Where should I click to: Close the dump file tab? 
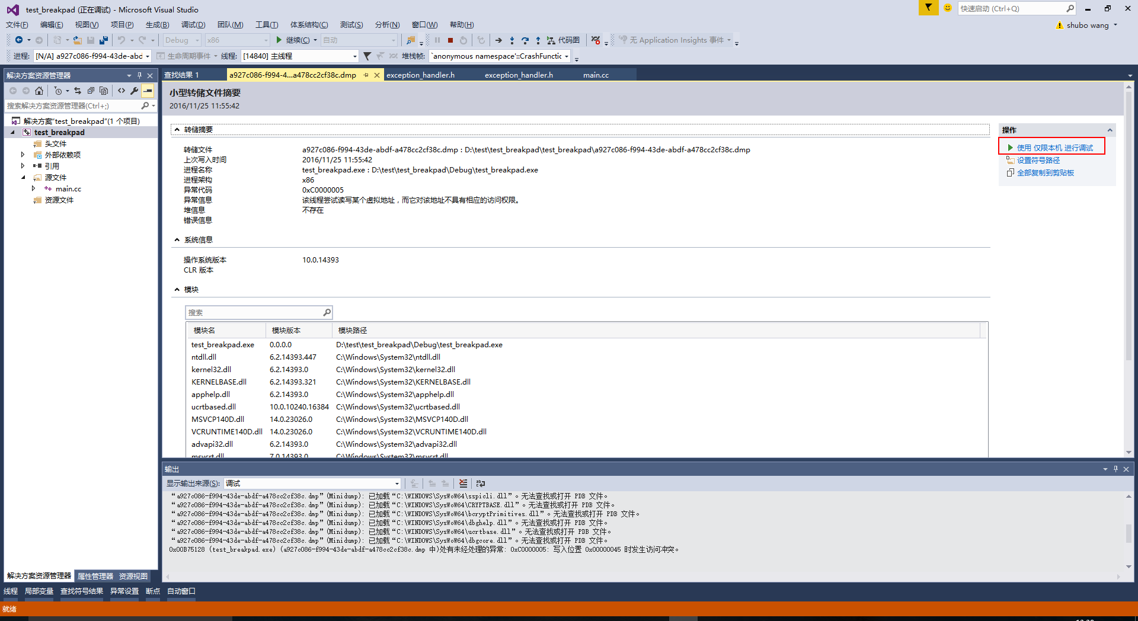tap(377, 75)
